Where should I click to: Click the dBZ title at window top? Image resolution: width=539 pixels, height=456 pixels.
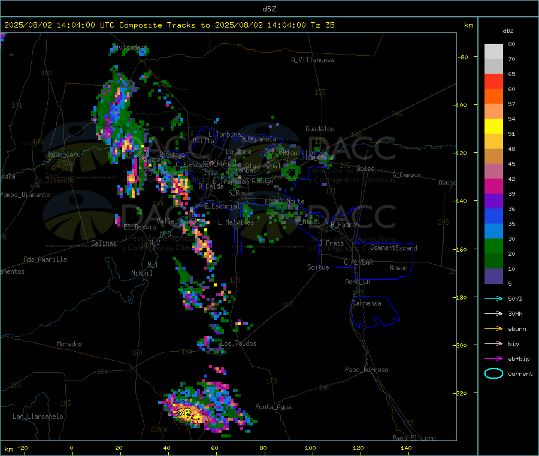269,9
